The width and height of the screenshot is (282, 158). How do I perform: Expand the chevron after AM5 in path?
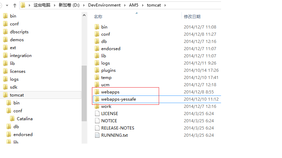point(143,5)
